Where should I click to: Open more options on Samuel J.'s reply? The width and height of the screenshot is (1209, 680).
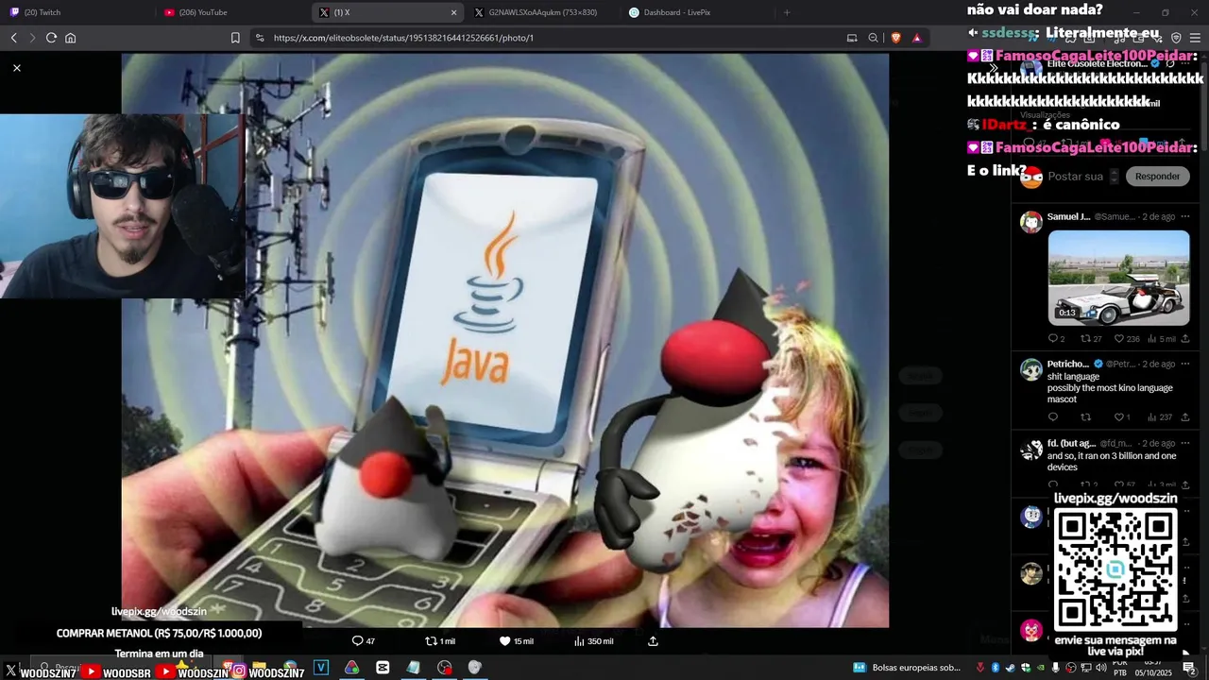1185,216
